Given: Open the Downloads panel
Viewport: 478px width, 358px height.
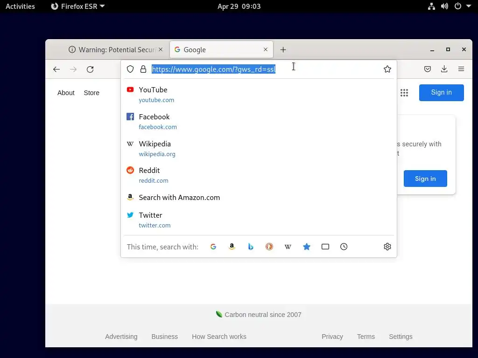Looking at the screenshot, I should point(444,69).
